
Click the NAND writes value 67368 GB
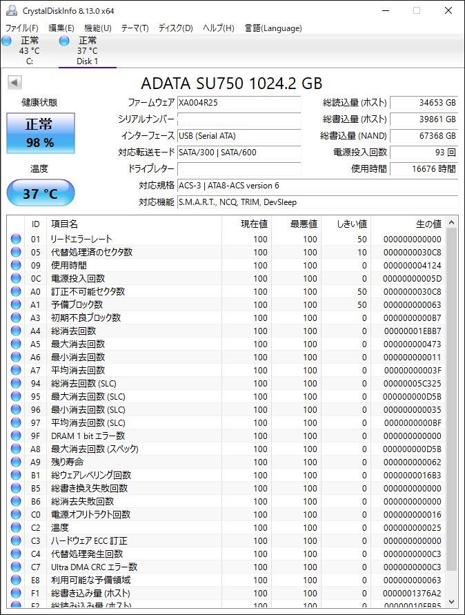click(x=424, y=136)
